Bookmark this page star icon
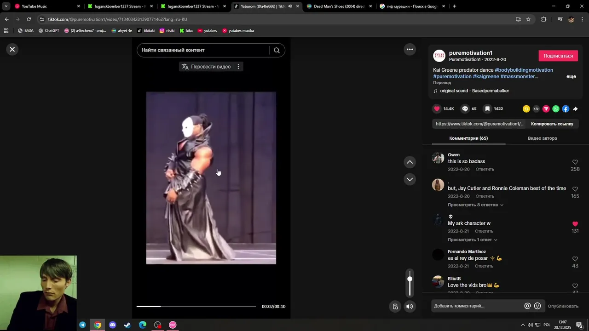589x331 pixels. (x=528, y=19)
